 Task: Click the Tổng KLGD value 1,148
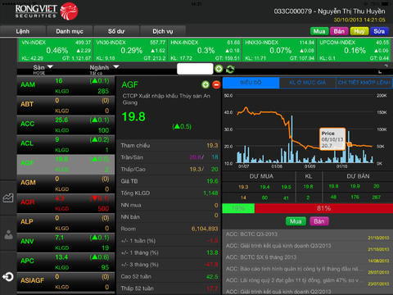coord(210,193)
